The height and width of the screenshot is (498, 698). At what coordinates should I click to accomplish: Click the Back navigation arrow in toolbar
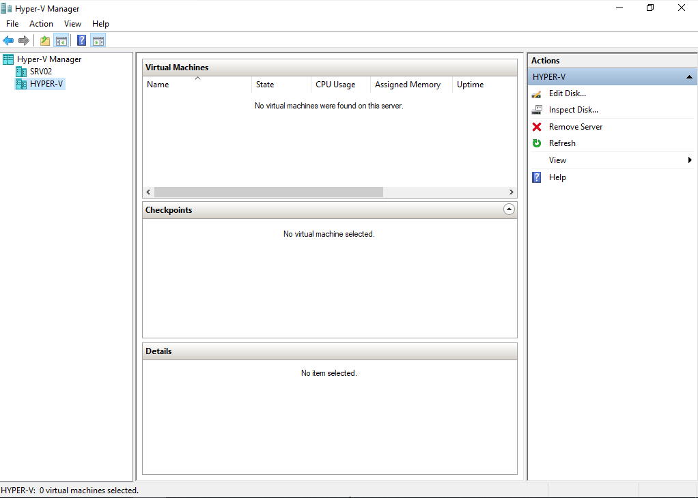pyautogui.click(x=8, y=40)
